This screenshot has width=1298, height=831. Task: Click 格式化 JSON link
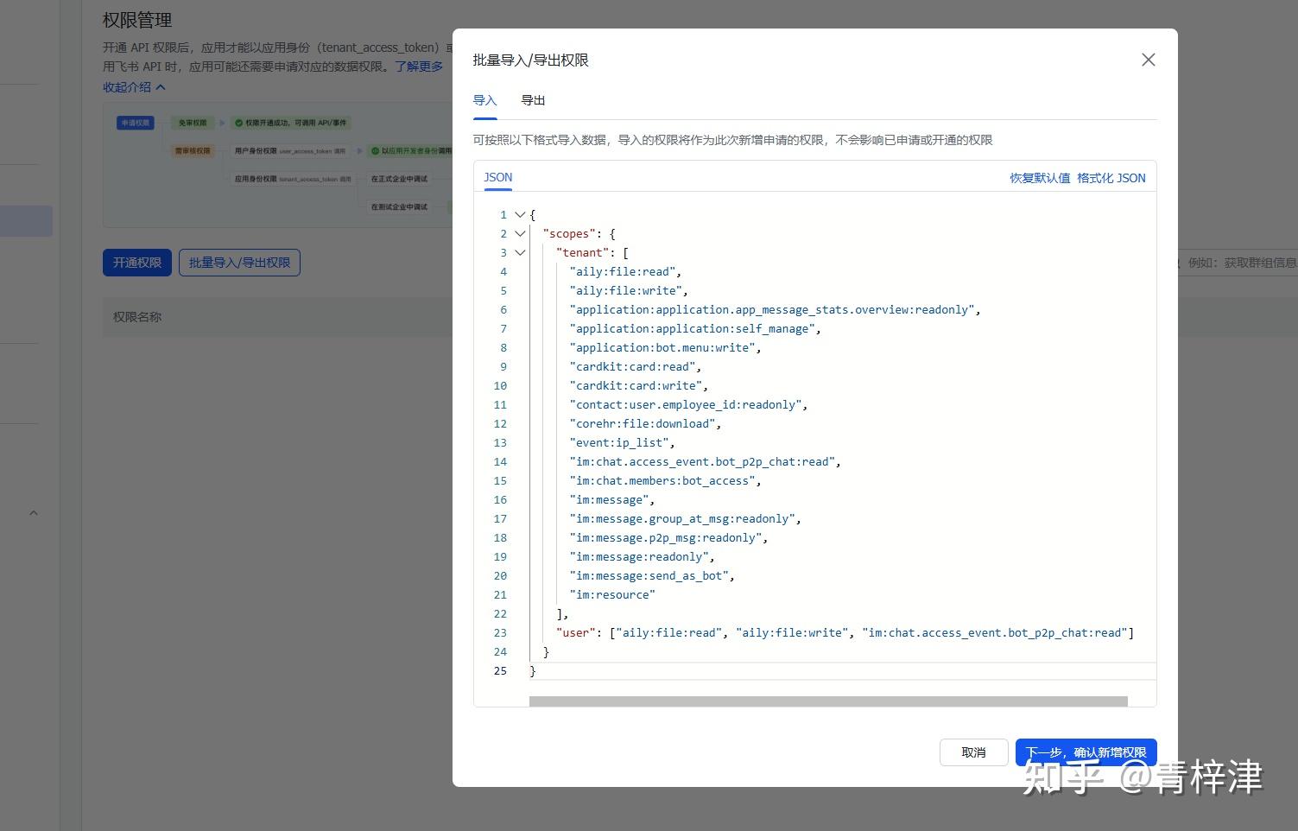coord(1111,178)
